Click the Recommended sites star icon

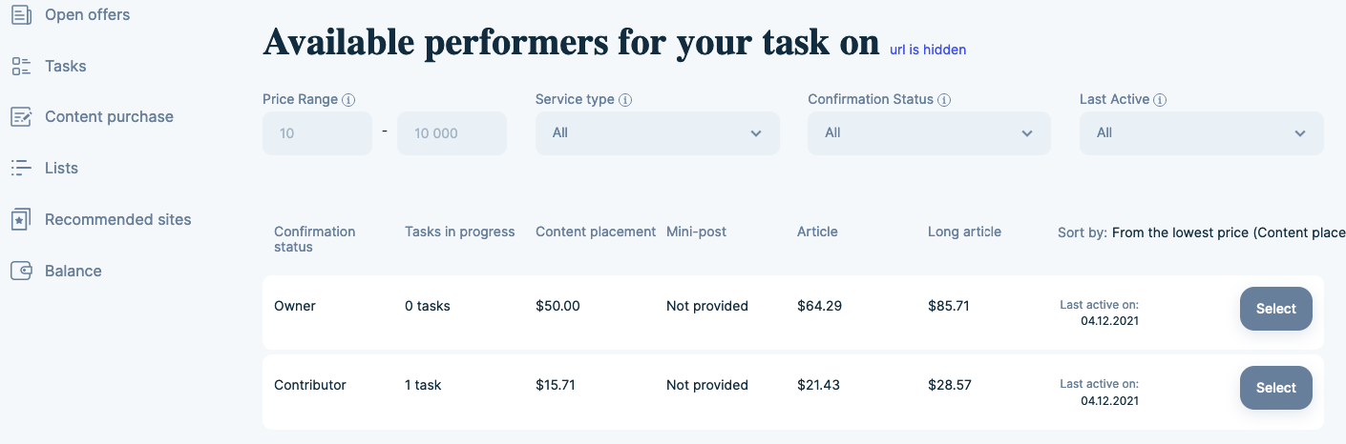(21, 220)
